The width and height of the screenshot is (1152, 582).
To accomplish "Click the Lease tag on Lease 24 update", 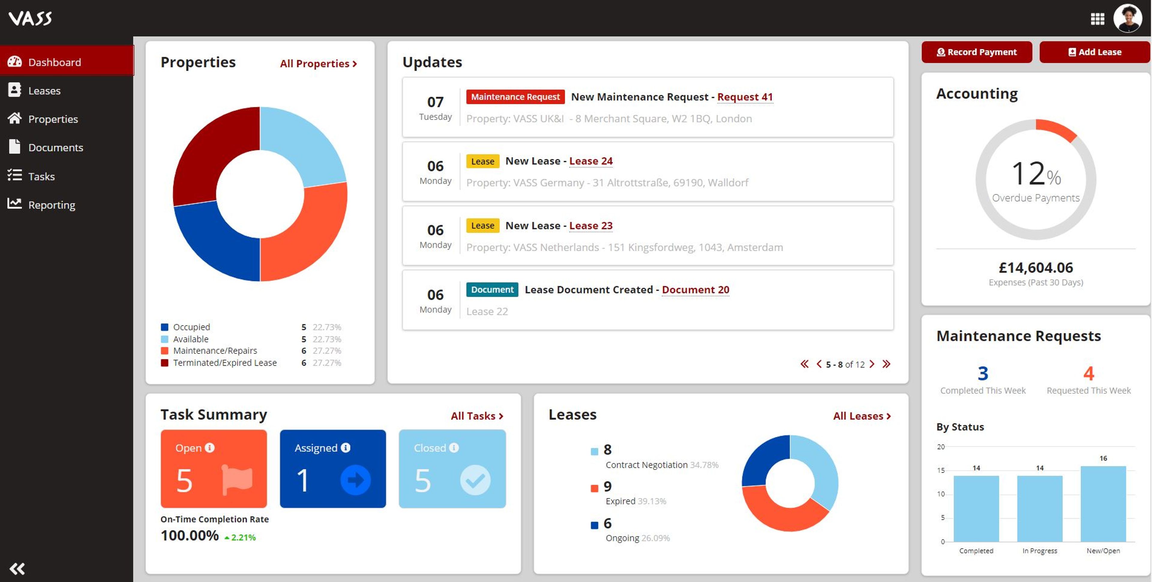I will (482, 161).
